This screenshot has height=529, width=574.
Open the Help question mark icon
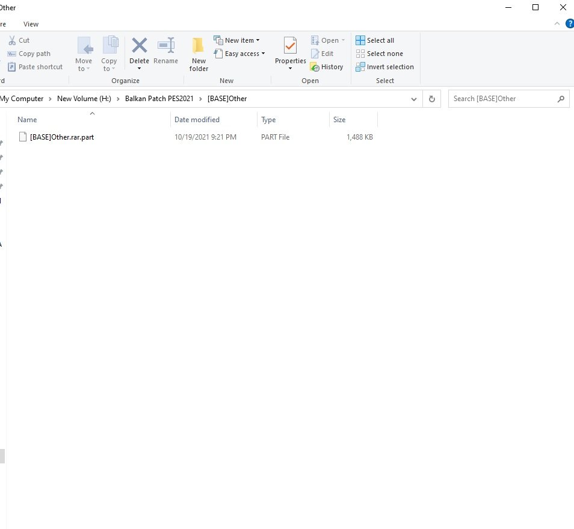coord(570,24)
